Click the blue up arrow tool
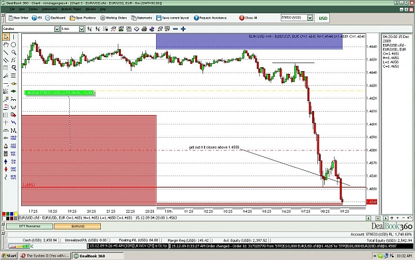Image resolution: width=415 pixels, height=260 pixels. tap(6, 162)
